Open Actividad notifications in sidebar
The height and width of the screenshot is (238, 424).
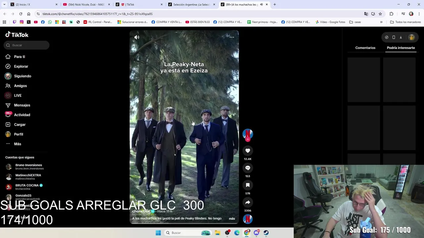22,115
